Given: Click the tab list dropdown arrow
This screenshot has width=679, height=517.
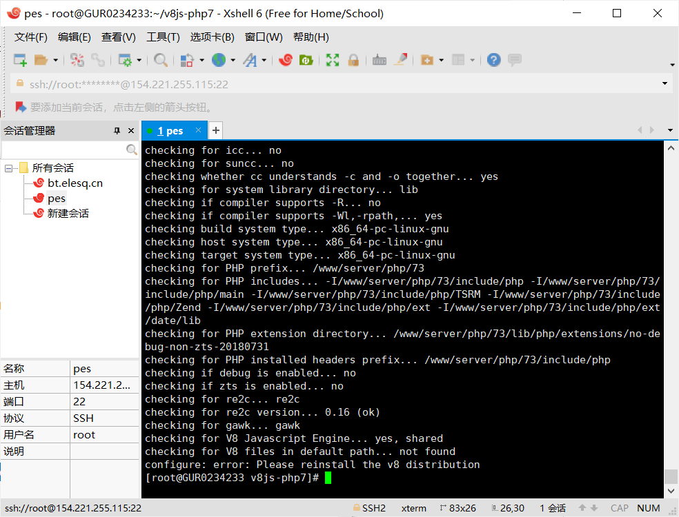Looking at the screenshot, I should pos(670,130).
